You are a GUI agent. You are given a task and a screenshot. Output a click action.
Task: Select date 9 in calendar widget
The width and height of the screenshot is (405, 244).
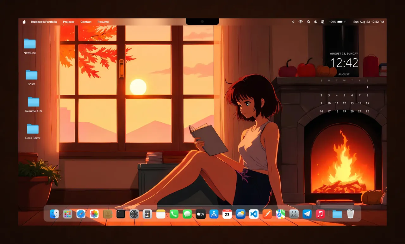pyautogui.click(x=321, y=103)
